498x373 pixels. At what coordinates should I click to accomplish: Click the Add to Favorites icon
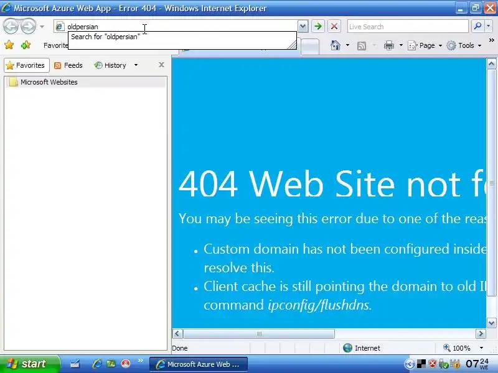[26, 45]
